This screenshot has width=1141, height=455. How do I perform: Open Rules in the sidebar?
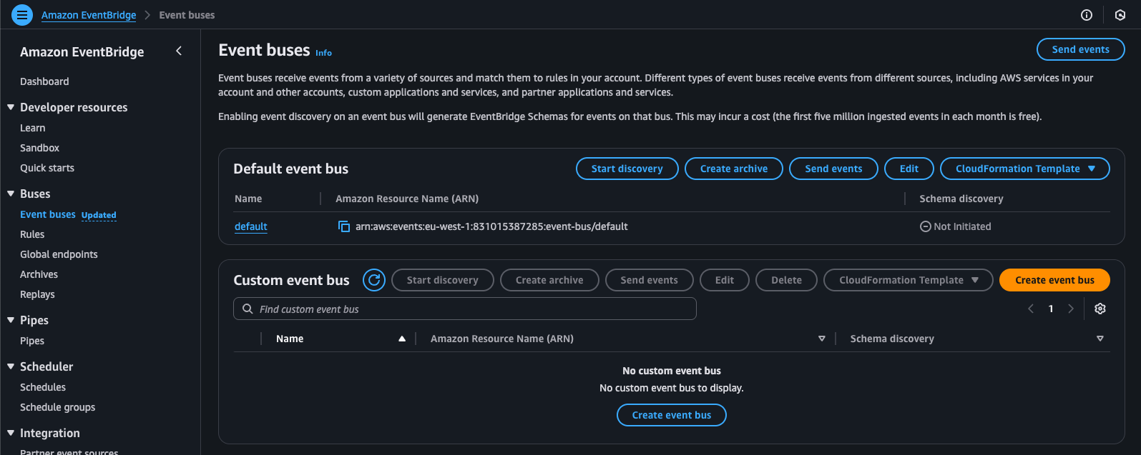[32, 234]
